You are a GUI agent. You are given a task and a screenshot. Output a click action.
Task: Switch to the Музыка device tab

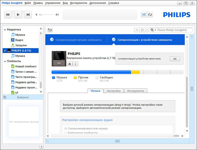96,91
